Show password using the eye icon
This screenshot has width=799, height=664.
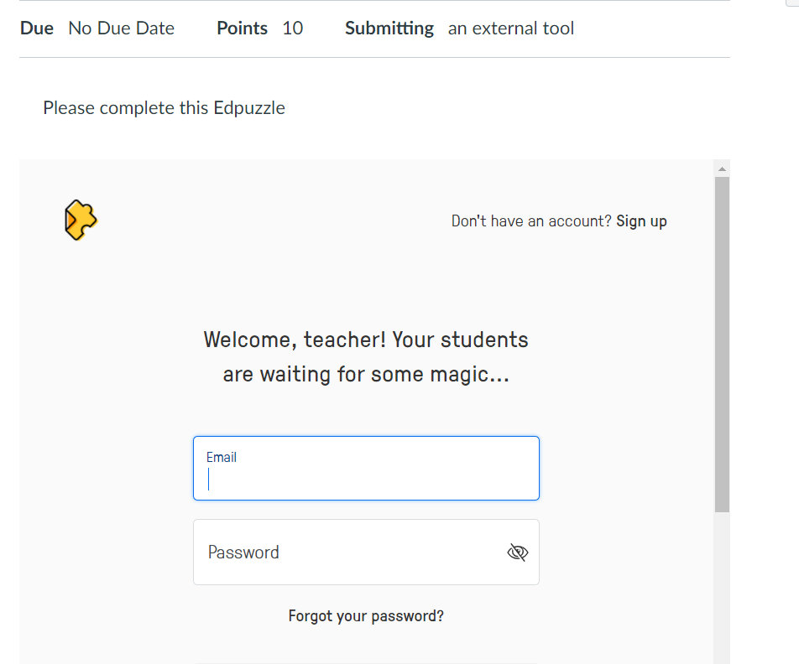(x=518, y=552)
